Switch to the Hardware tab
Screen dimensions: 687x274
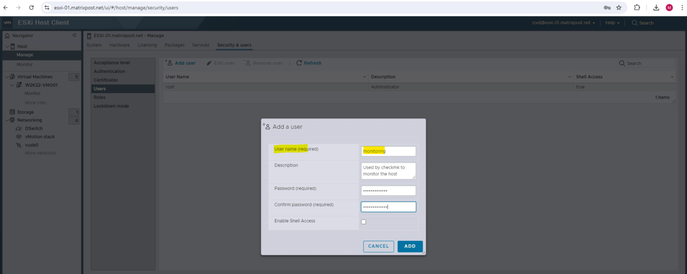click(119, 45)
